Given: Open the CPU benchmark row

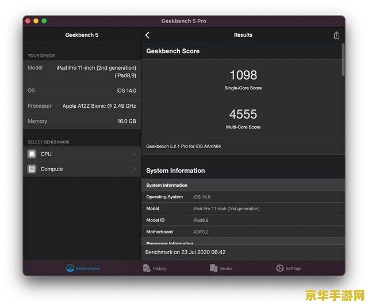Looking at the screenshot, I should click(82, 154).
